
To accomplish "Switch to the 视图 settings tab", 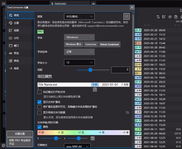I will click(20, 30).
